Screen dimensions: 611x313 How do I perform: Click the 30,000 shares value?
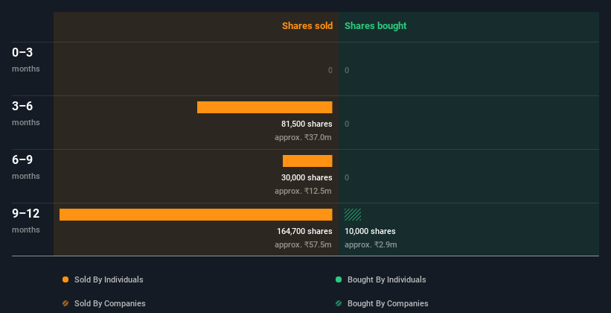tap(307, 177)
